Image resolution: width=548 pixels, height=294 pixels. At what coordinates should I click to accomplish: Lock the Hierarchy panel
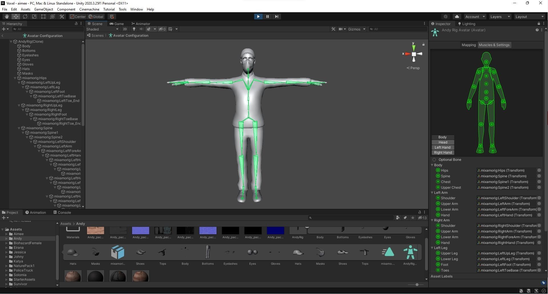coord(76,24)
